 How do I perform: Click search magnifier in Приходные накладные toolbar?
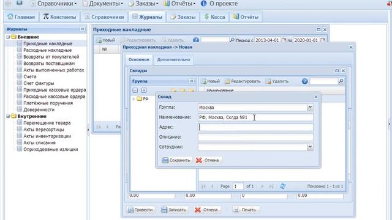click(232, 40)
